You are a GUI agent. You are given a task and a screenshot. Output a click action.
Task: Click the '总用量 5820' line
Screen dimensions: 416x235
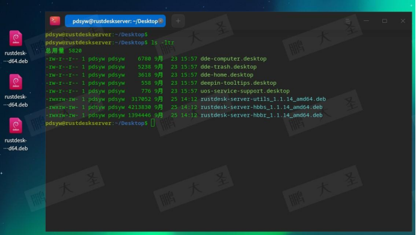tap(64, 50)
